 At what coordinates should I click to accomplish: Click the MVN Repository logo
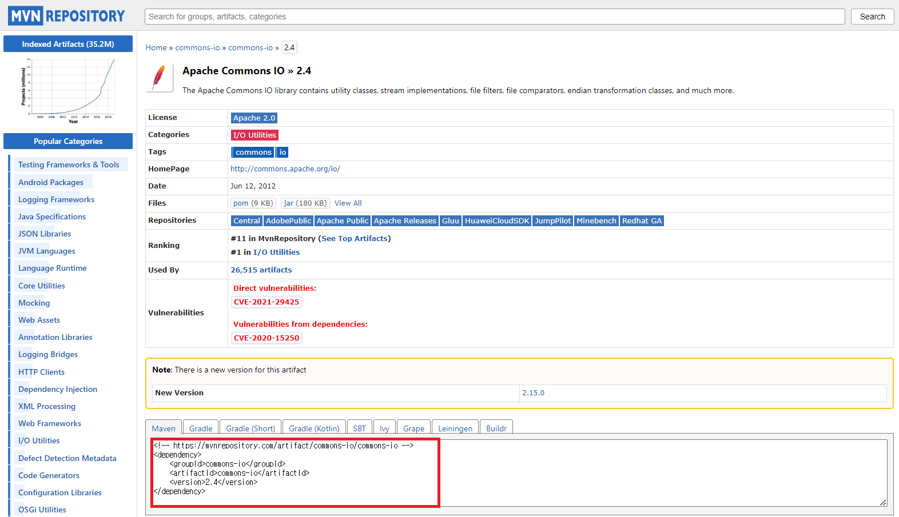point(66,16)
